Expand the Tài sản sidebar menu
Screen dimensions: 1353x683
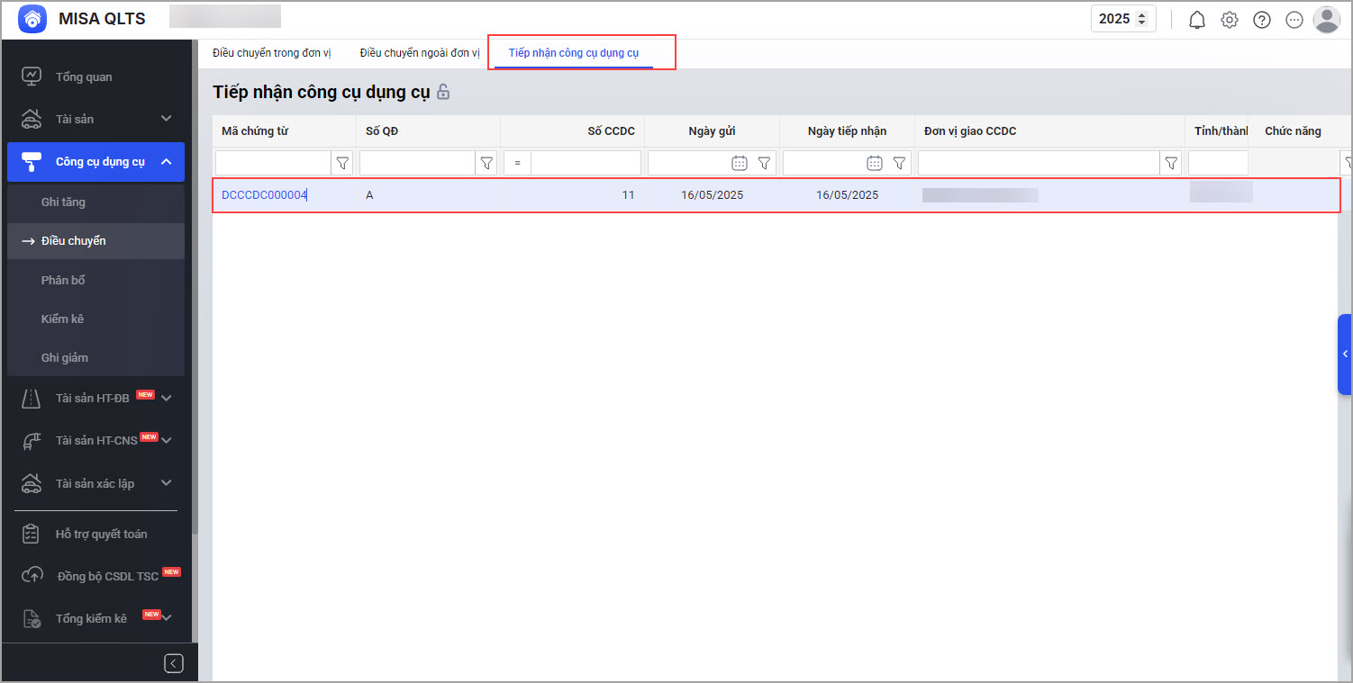coord(166,119)
